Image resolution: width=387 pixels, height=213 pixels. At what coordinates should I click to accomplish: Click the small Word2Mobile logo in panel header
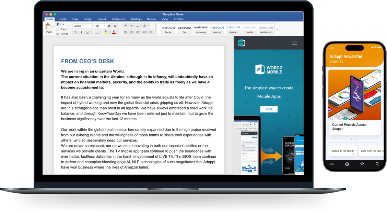pyautogui.click(x=242, y=43)
